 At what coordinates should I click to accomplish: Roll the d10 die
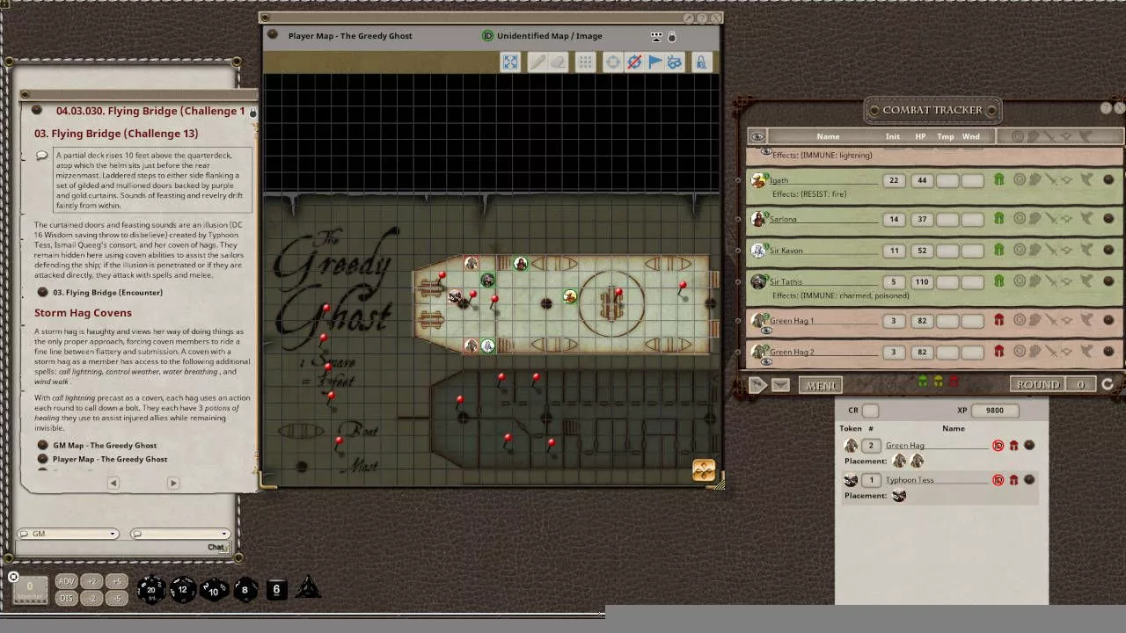point(213,590)
